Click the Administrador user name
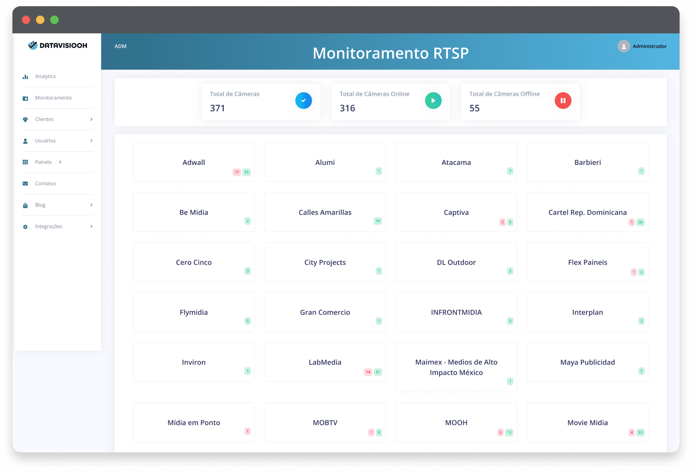The height and width of the screenshot is (471, 692). (650, 46)
